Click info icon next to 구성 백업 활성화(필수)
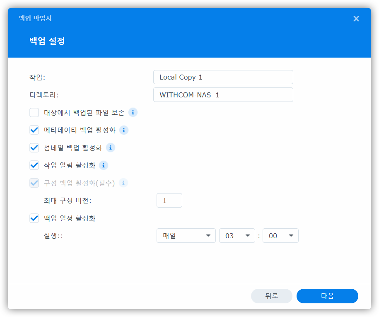The height and width of the screenshot is (317, 379). [x=123, y=183]
